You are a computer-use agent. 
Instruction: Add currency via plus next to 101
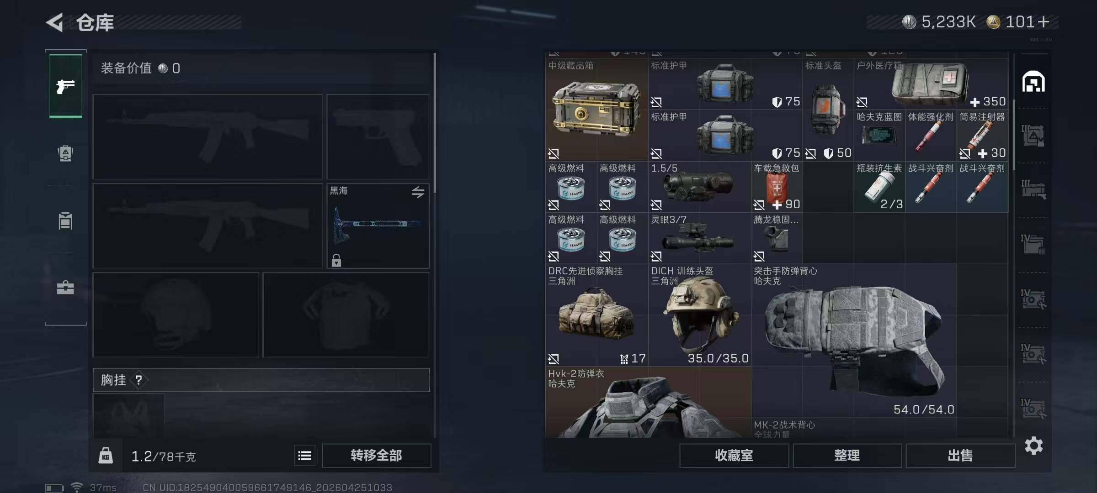(x=1044, y=22)
